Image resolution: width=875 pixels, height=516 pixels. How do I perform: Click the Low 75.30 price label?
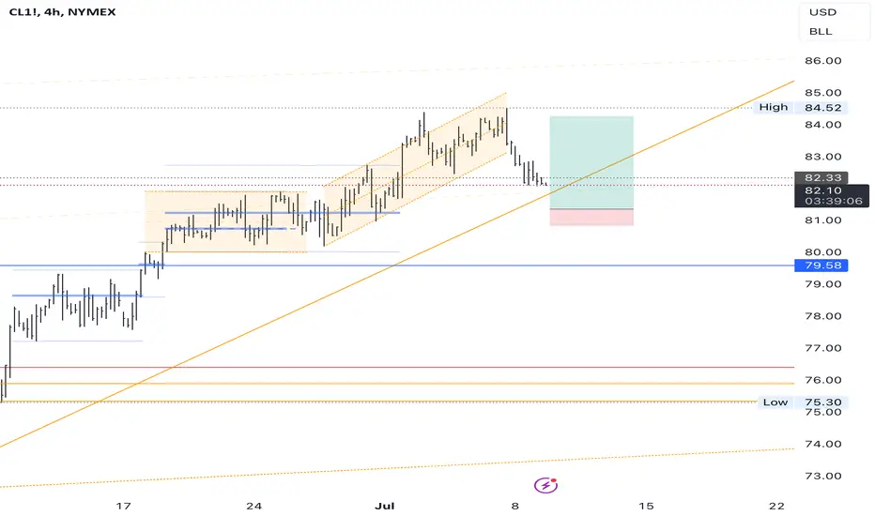(803, 402)
